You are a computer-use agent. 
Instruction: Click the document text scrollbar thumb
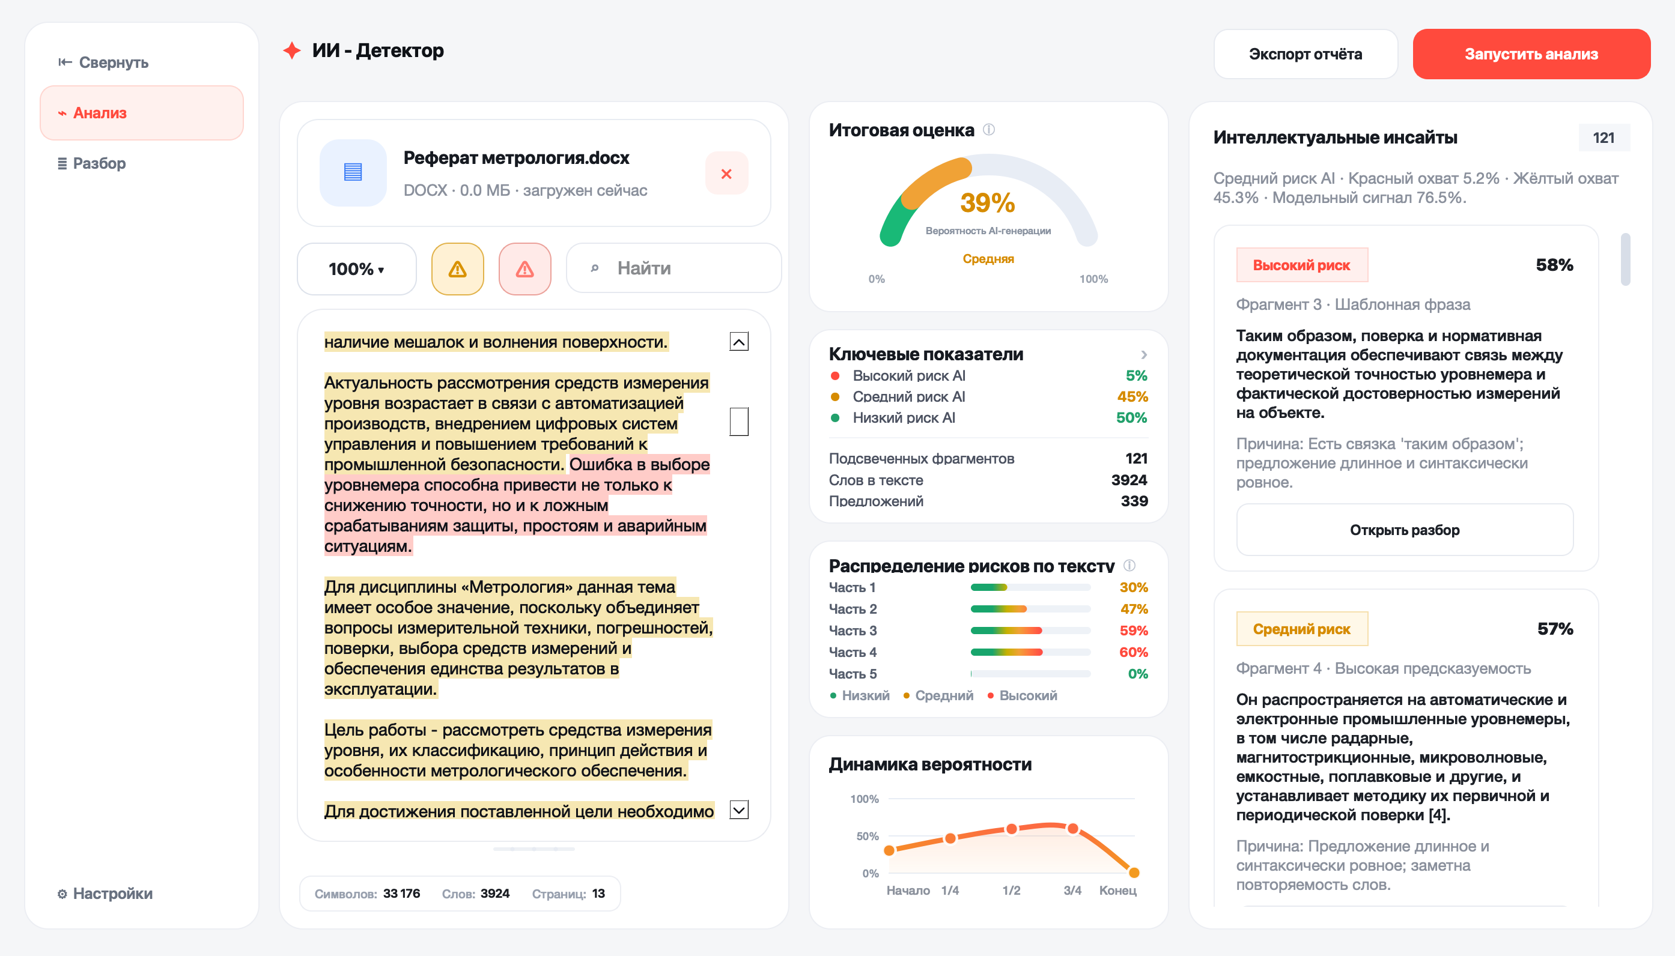(x=739, y=422)
